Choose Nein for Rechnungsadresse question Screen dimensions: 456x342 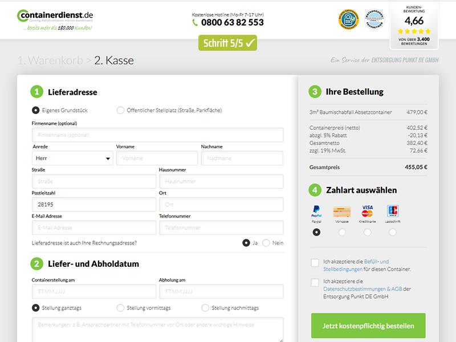tap(266, 243)
